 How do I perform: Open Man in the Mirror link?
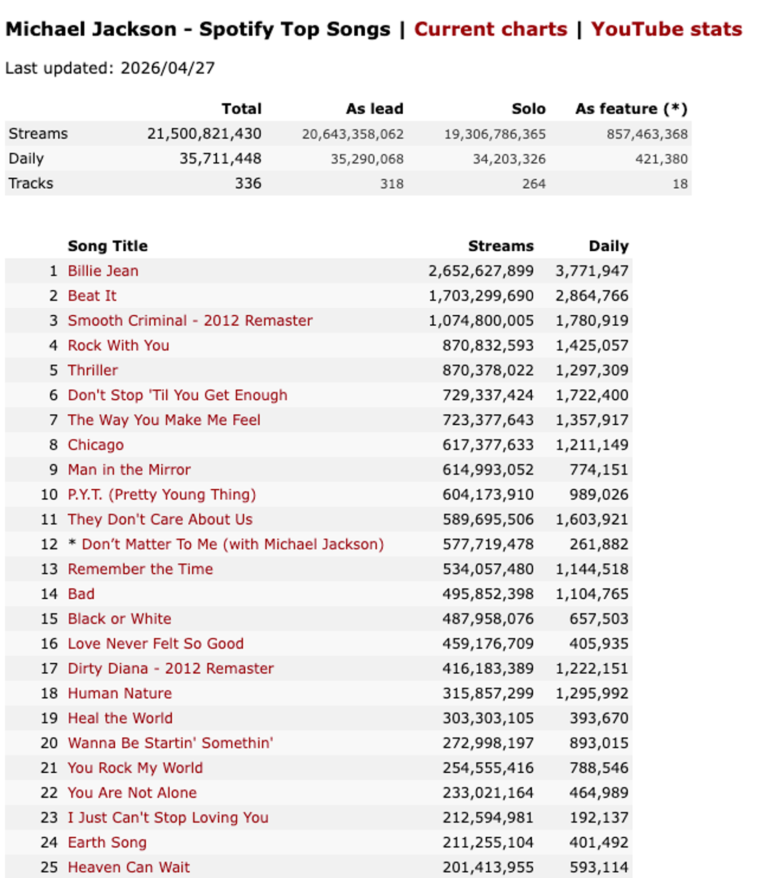tap(129, 470)
